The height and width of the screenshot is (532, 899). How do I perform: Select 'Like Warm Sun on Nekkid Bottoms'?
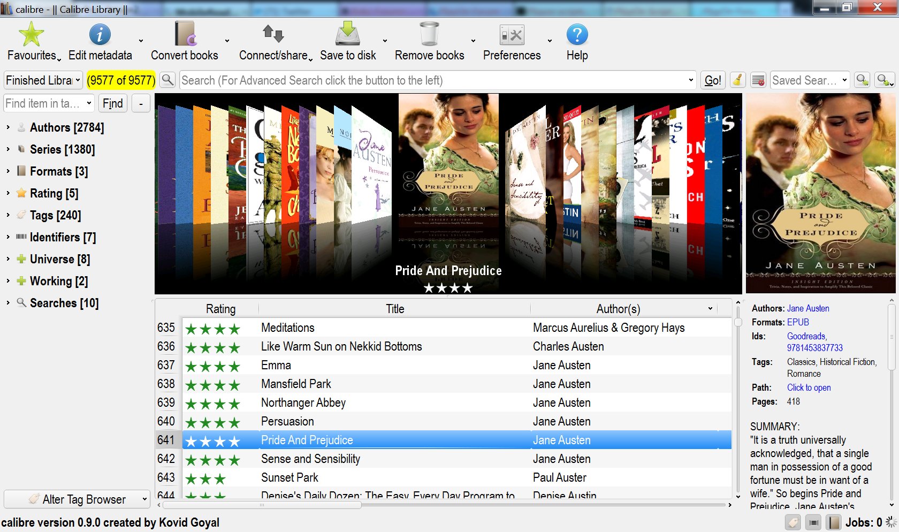pyautogui.click(x=341, y=346)
